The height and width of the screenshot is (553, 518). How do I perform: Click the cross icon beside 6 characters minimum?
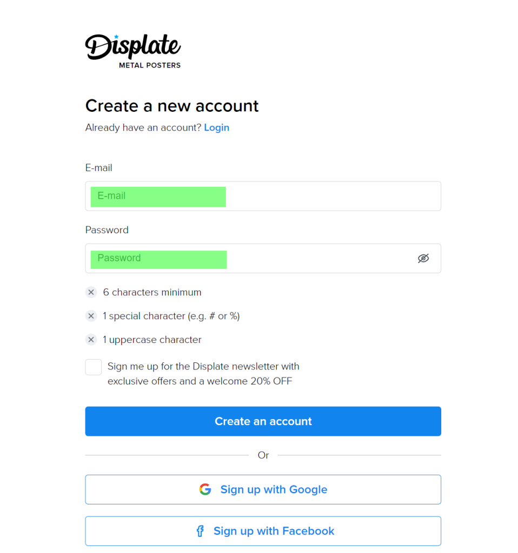pos(91,292)
